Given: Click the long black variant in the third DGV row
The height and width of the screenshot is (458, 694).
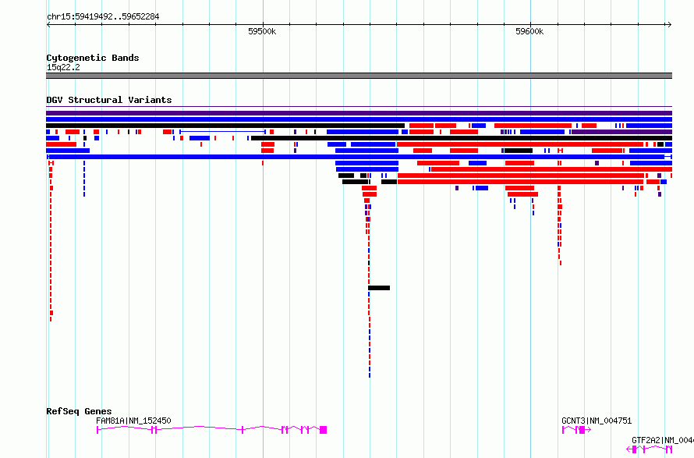Looking at the screenshot, I should (x=225, y=126).
